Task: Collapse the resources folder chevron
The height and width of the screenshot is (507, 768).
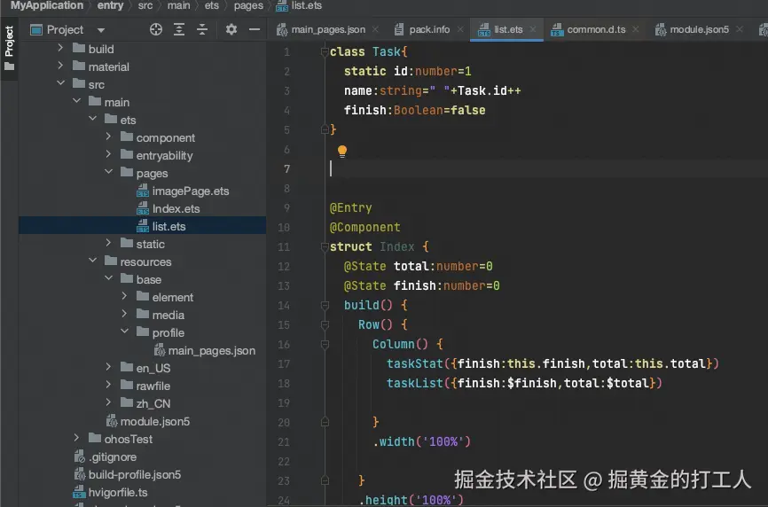Action: click(x=92, y=261)
